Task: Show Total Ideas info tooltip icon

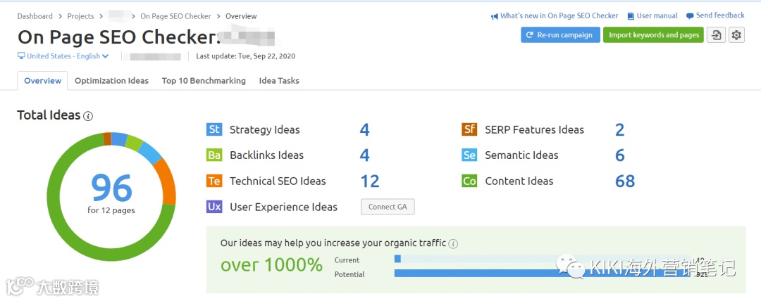Action: 88,116
